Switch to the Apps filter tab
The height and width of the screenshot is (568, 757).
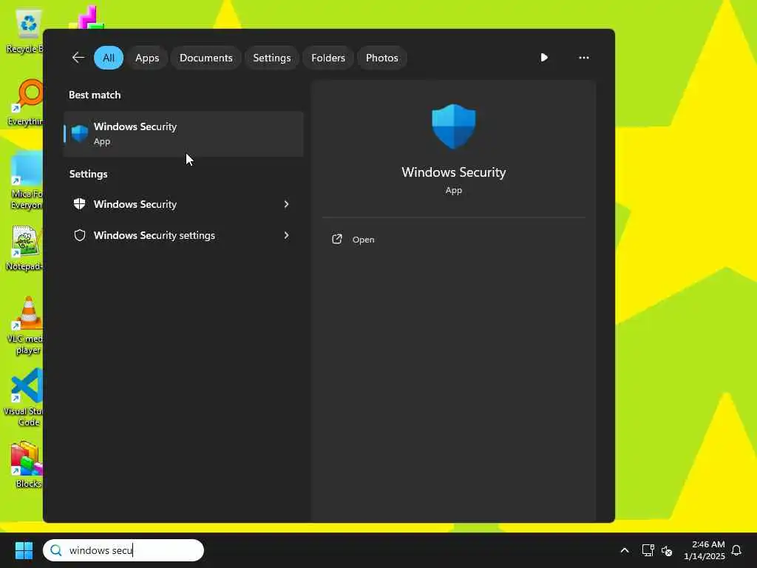click(x=147, y=58)
